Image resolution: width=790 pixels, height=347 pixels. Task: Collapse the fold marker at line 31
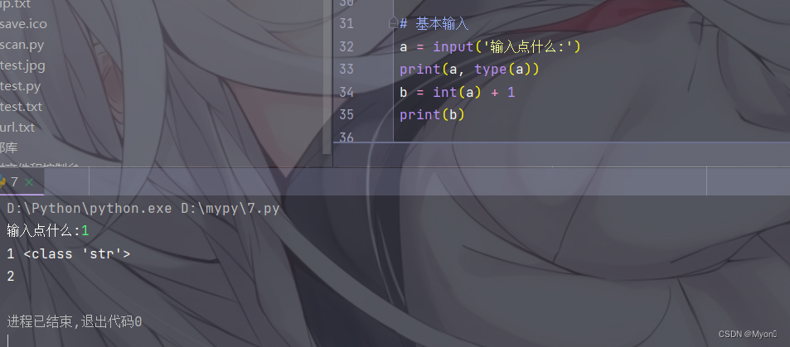click(394, 23)
